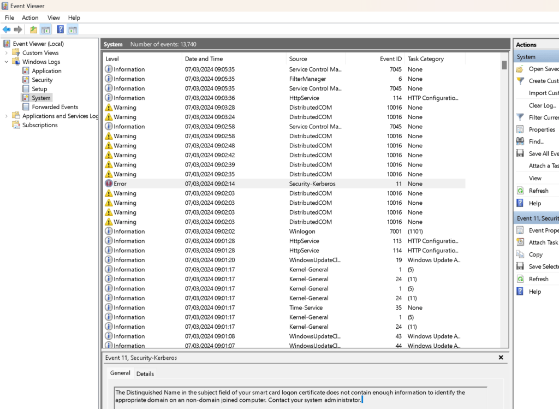
Task: Sort by the Source column header
Action: 316,59
